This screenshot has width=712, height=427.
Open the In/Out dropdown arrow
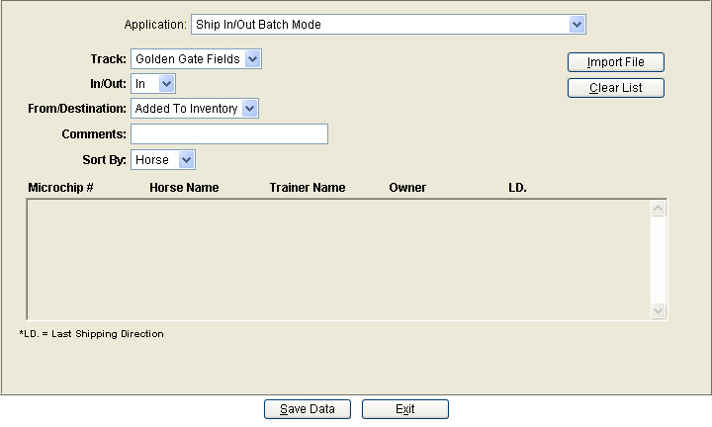167,83
